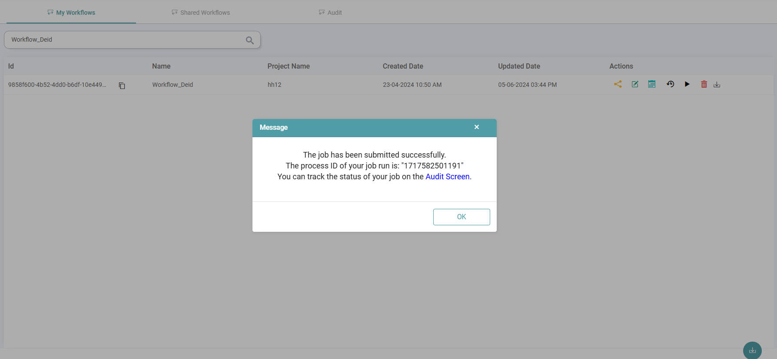View run history via the clock icon

[x=670, y=84]
